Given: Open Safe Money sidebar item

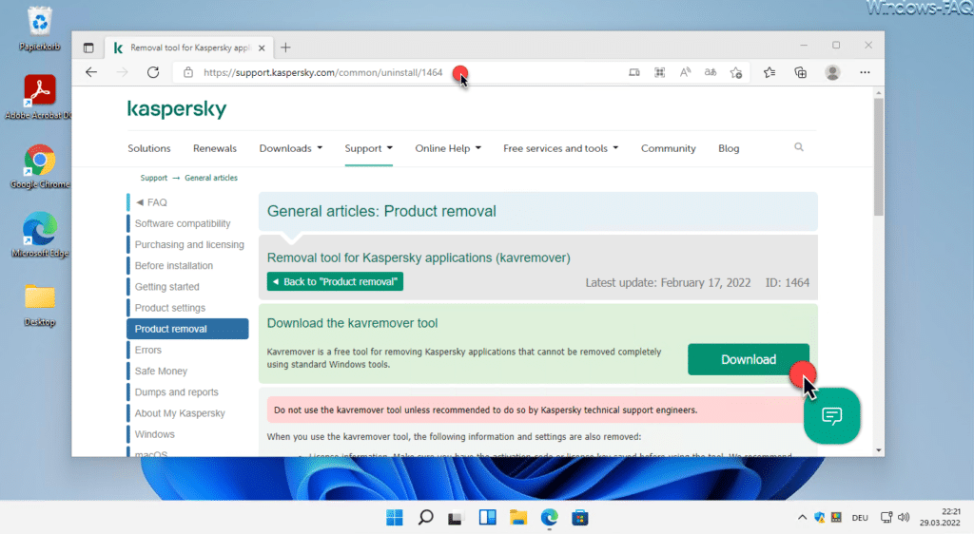Looking at the screenshot, I should [x=161, y=371].
